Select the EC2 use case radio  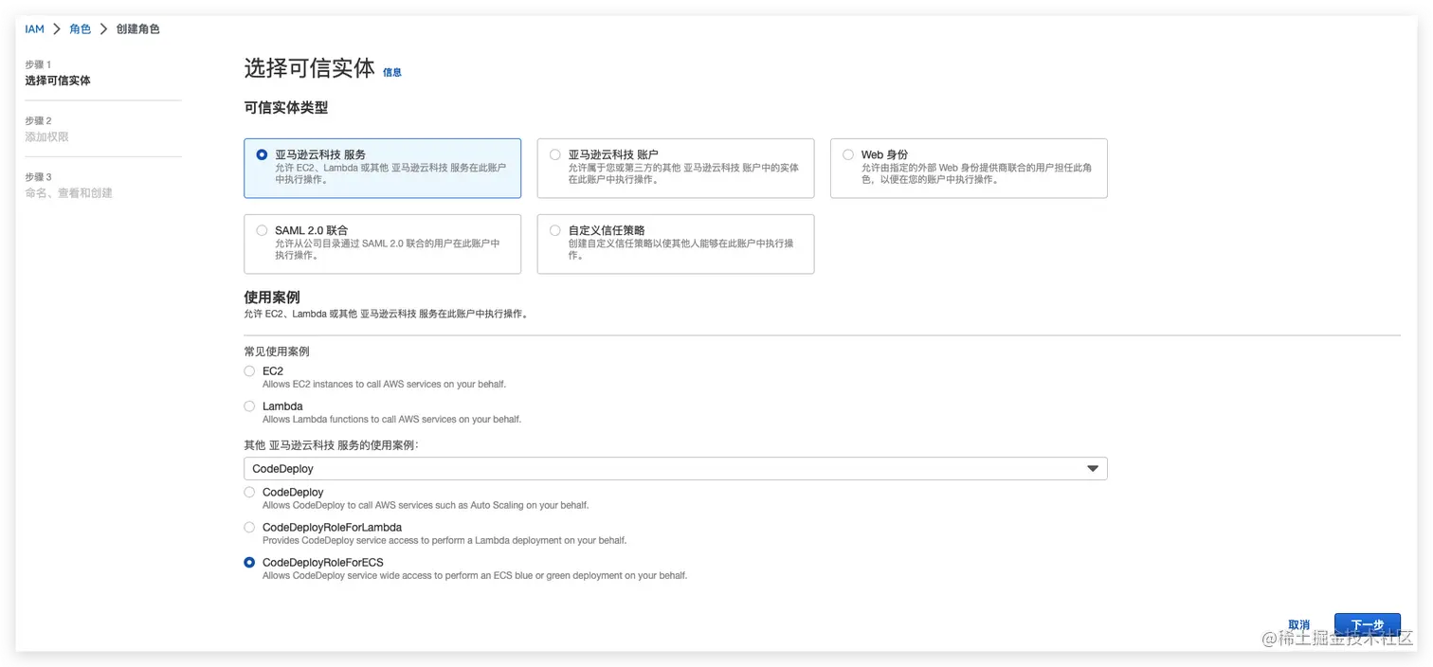[249, 371]
